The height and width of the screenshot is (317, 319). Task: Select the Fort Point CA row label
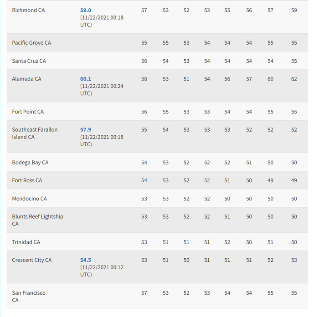click(x=28, y=112)
